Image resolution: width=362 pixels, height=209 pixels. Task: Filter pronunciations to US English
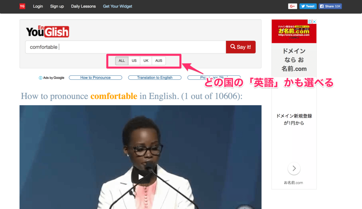click(x=134, y=61)
